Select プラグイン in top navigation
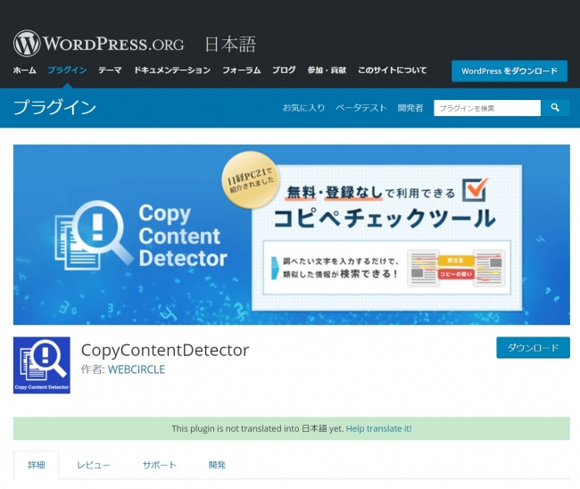The image size is (580, 489). coord(67,70)
